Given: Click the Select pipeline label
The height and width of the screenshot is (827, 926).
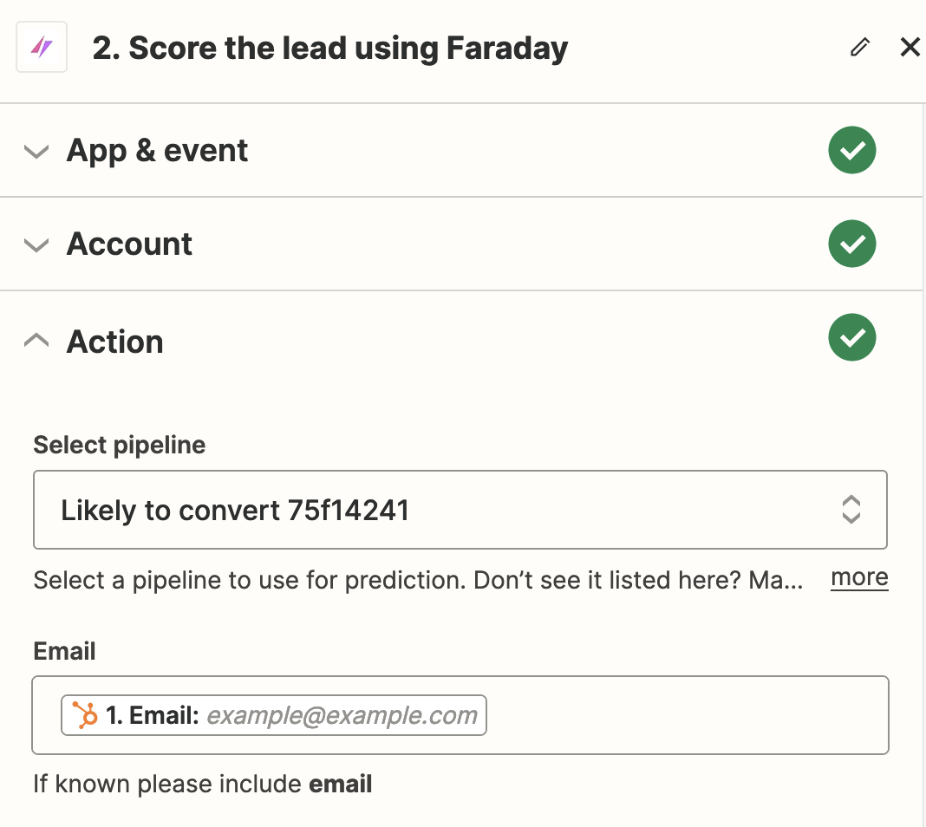Looking at the screenshot, I should (x=119, y=445).
